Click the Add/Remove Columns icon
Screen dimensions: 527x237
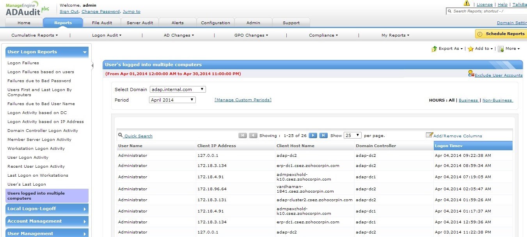click(x=429, y=135)
